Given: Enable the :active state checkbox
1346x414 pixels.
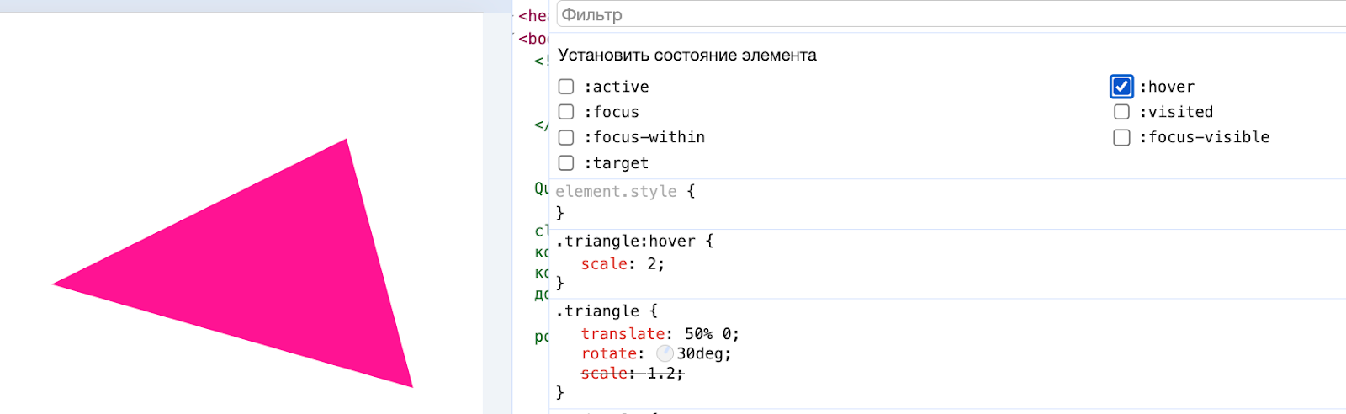Looking at the screenshot, I should pos(566,87).
